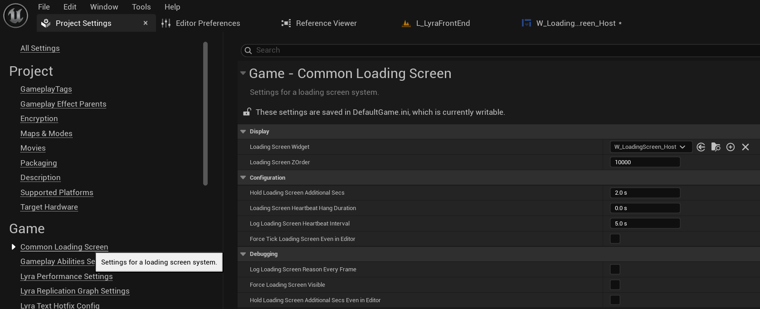
Task: Click the DefaultGame.ini unlock icon
Action: pyautogui.click(x=247, y=112)
